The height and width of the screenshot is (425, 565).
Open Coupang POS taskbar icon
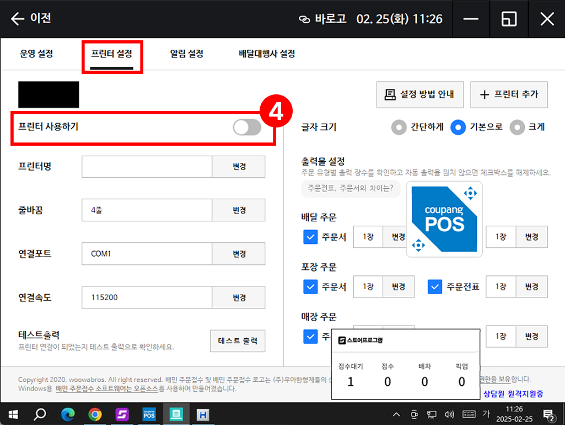click(149, 414)
